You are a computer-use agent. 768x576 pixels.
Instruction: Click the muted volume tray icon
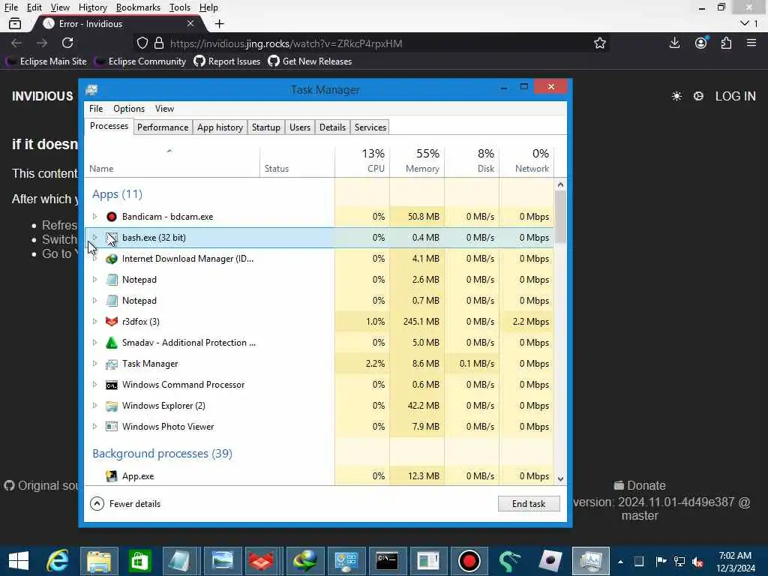click(697, 562)
